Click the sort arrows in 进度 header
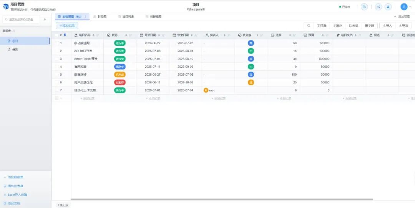Image resolution: width=415 pixels, height=208 pixels. pos(290,35)
